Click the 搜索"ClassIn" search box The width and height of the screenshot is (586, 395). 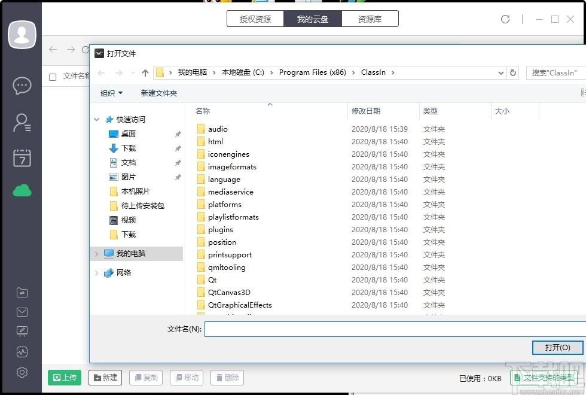pos(556,72)
